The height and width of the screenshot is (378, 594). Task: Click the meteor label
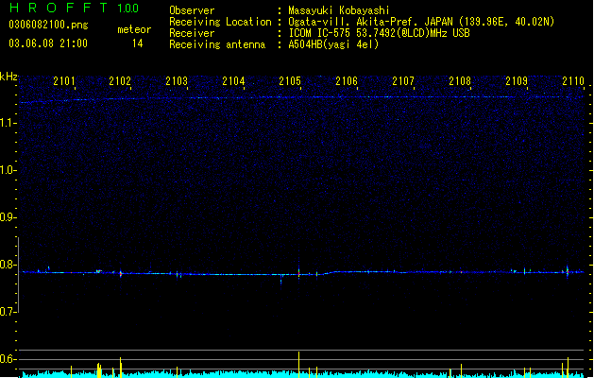pos(134,29)
